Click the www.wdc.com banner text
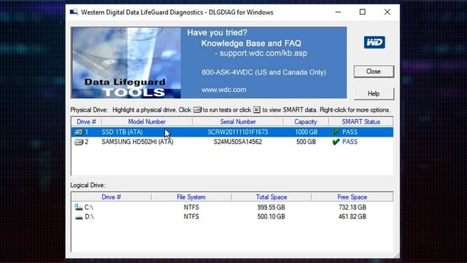 (x=224, y=90)
